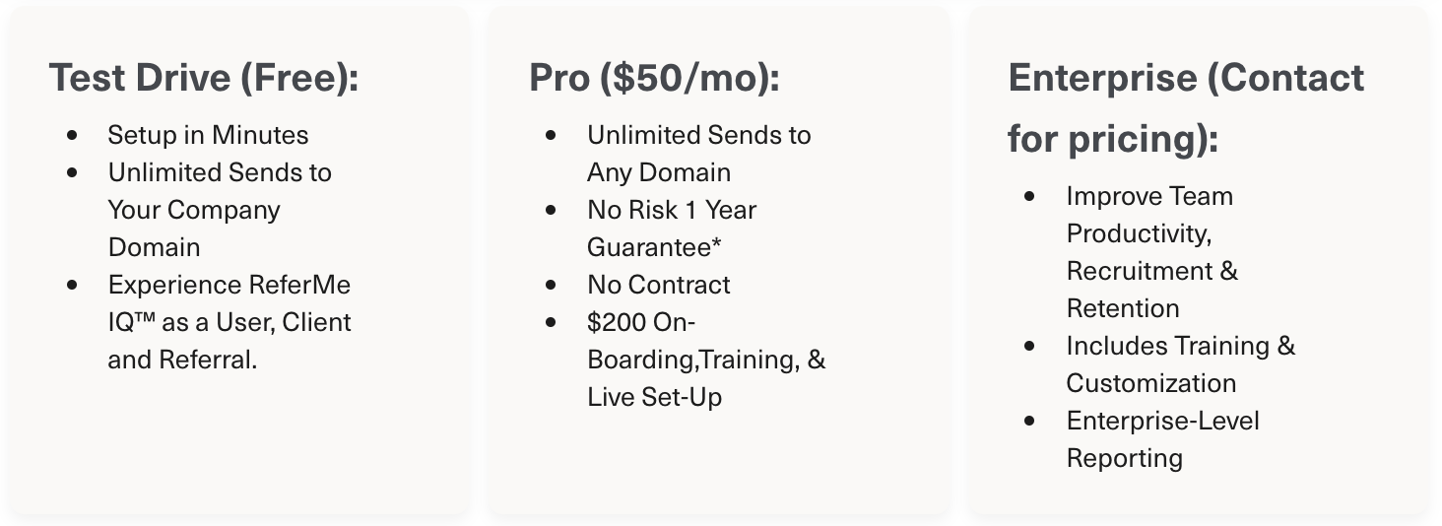Click the Enterprise (Contact for pricing) heading

[1186, 108]
